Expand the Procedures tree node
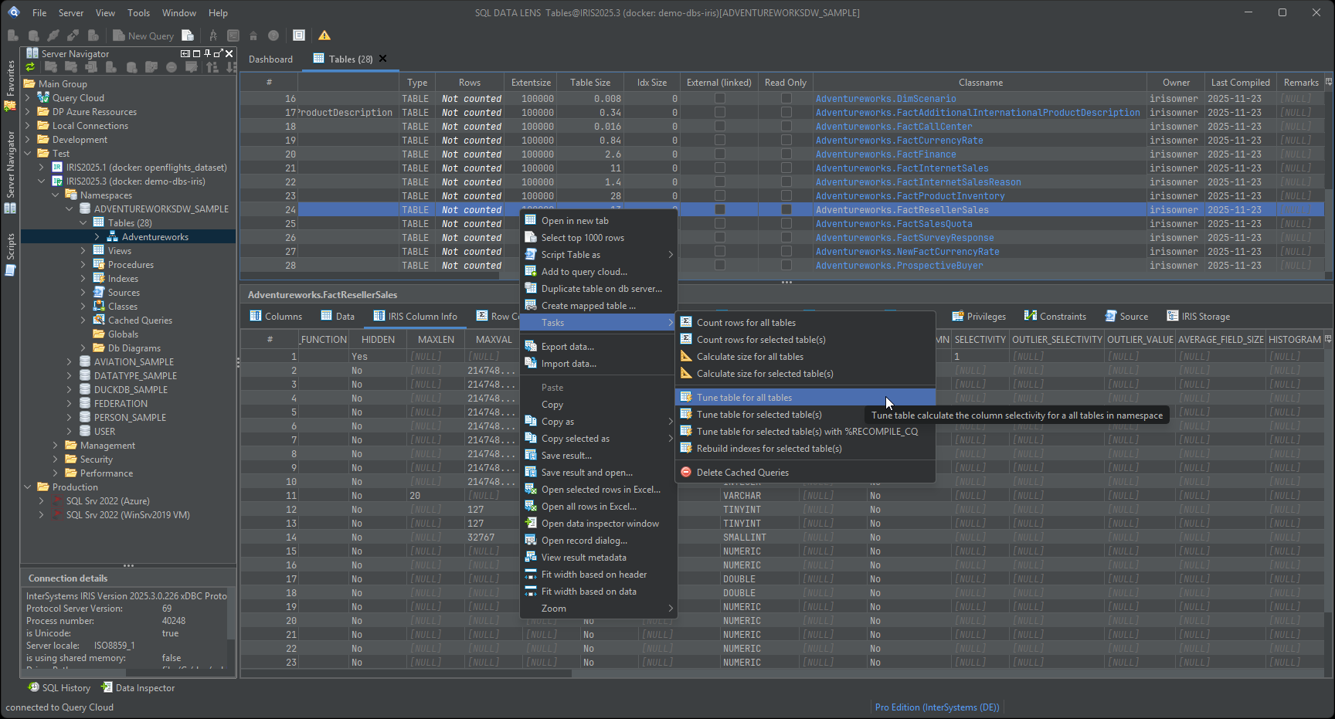 pyautogui.click(x=83, y=265)
